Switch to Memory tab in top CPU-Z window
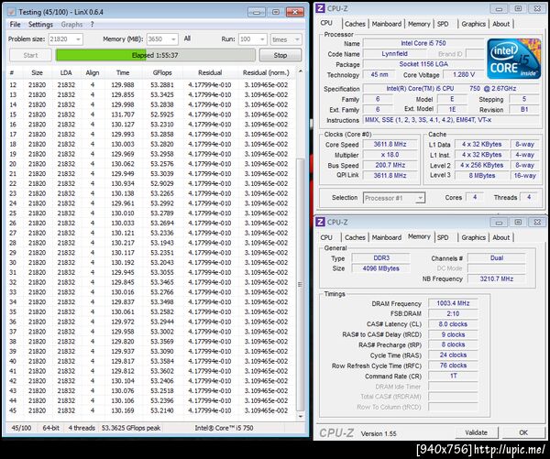550x459 pixels. tap(419, 24)
